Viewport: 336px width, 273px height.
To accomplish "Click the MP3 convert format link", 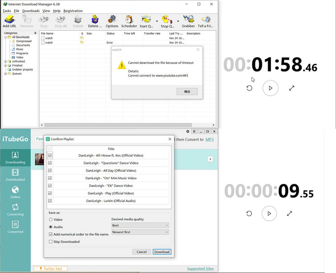I will click(210, 140).
